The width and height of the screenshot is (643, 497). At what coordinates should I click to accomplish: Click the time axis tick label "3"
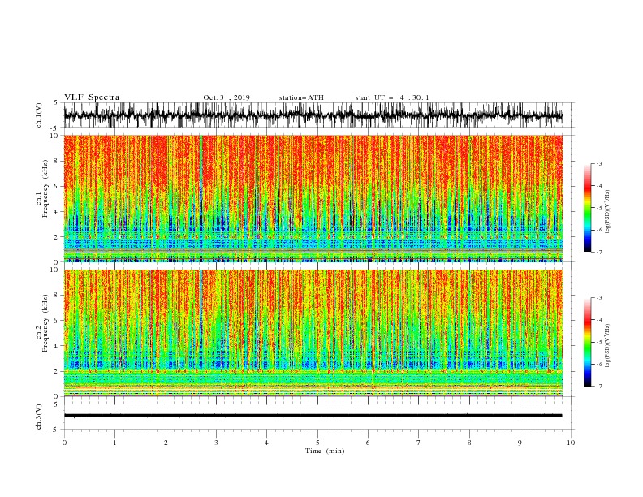pos(216,443)
